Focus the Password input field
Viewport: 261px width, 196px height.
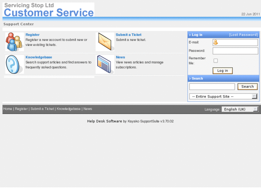tap(235, 51)
